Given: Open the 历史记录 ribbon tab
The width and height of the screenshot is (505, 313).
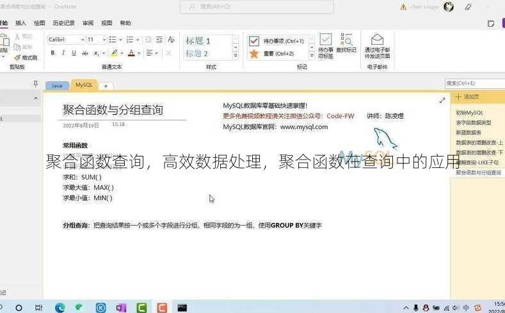Looking at the screenshot, I should 64,23.
